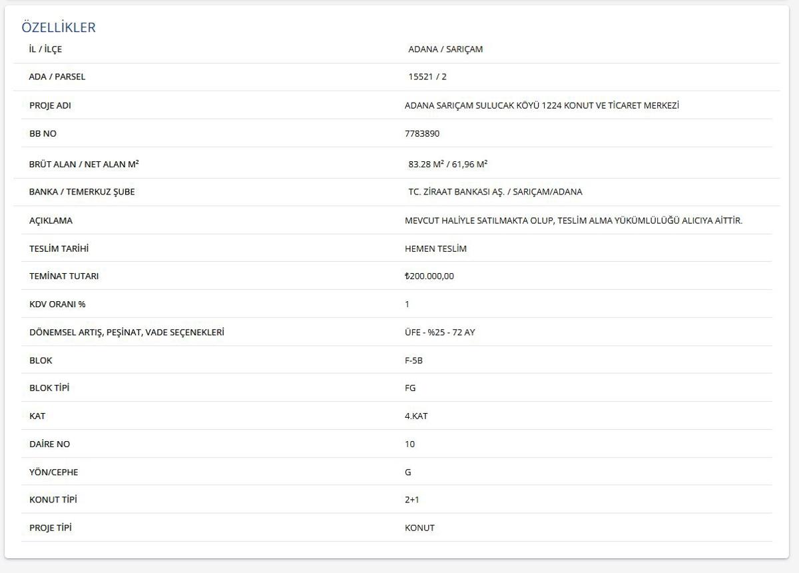Click the TEMİNAT TUTARI row label

[64, 276]
